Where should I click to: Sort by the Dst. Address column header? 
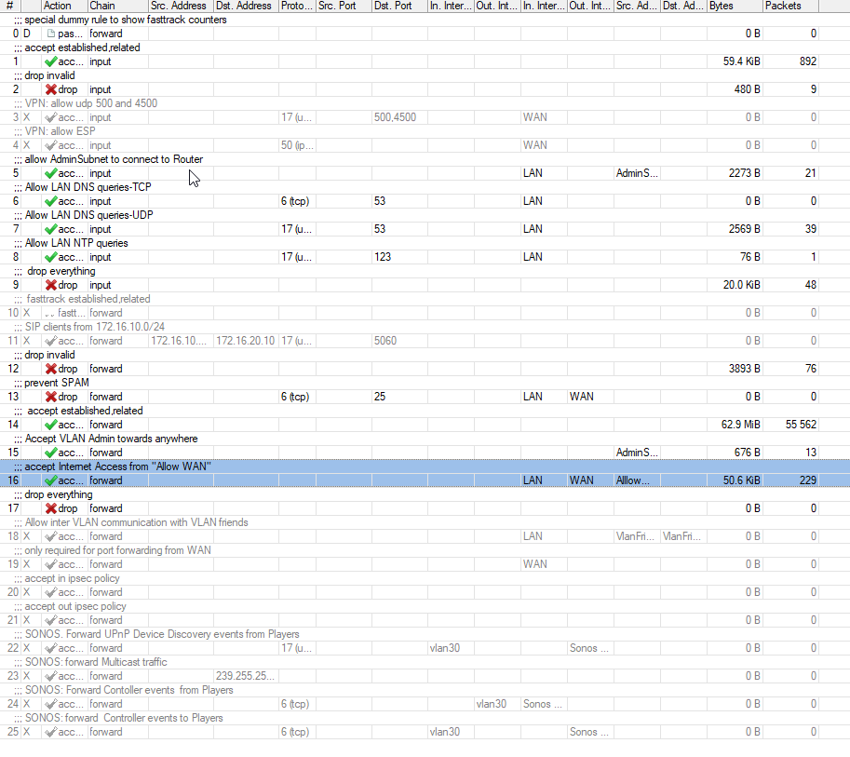(246, 6)
